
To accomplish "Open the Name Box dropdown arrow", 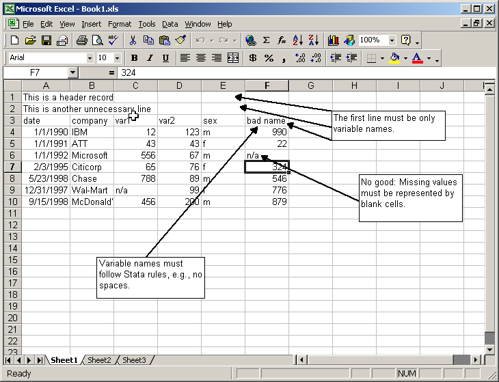I will click(x=73, y=73).
